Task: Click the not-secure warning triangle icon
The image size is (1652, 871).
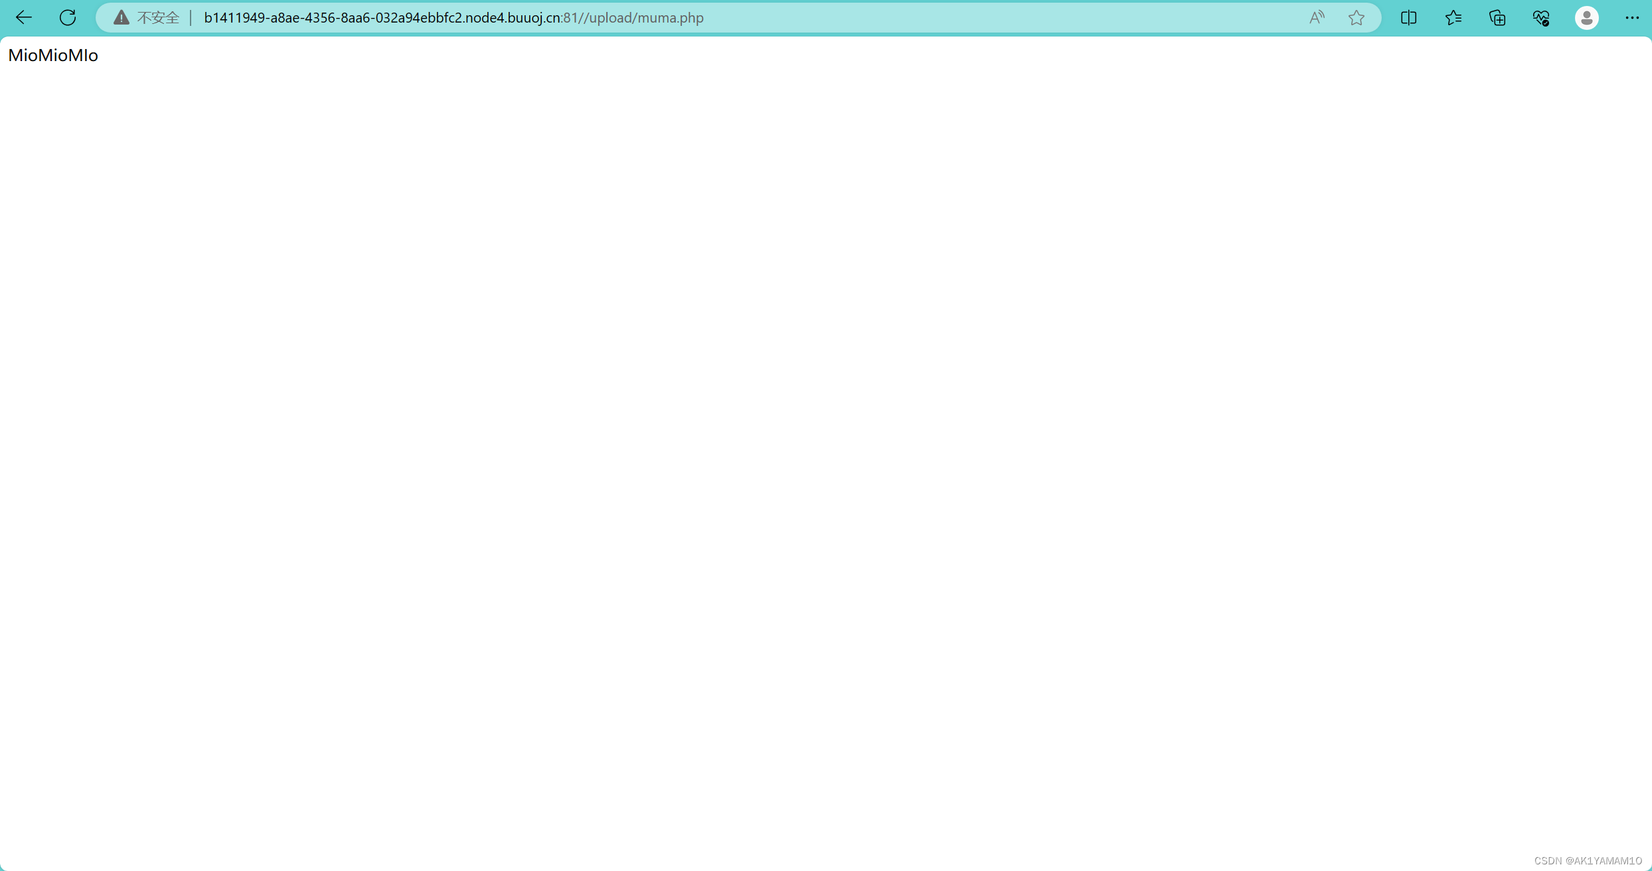Action: tap(121, 18)
